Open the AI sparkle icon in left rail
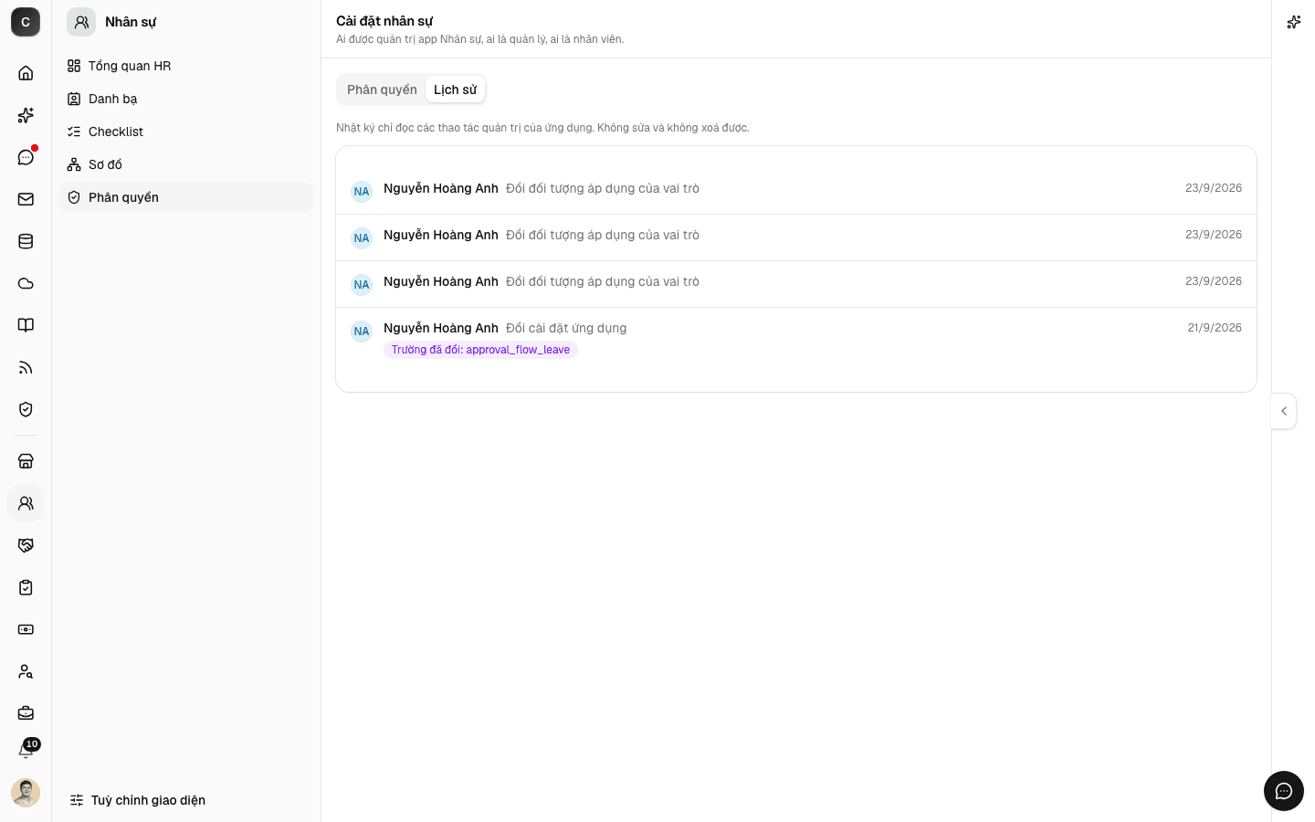Viewport: 1315px width, 822px height. pos(26,115)
